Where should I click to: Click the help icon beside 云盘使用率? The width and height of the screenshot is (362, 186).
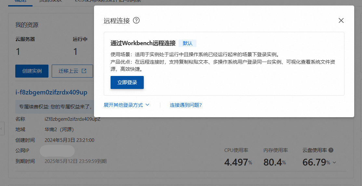[331, 150]
